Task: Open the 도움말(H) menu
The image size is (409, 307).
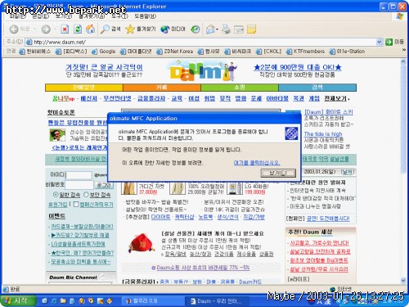Action: point(145,16)
